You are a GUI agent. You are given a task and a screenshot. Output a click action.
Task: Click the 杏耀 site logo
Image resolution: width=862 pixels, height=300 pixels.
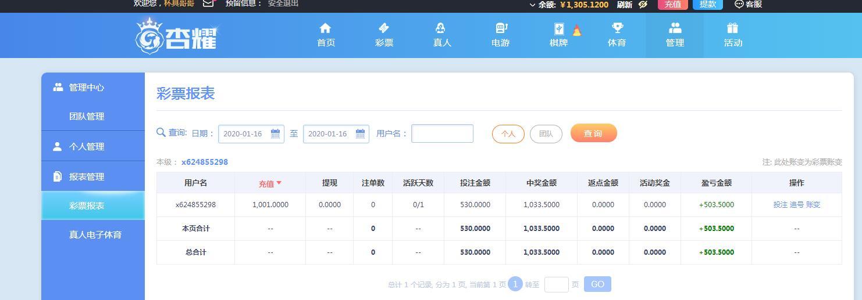click(x=176, y=36)
